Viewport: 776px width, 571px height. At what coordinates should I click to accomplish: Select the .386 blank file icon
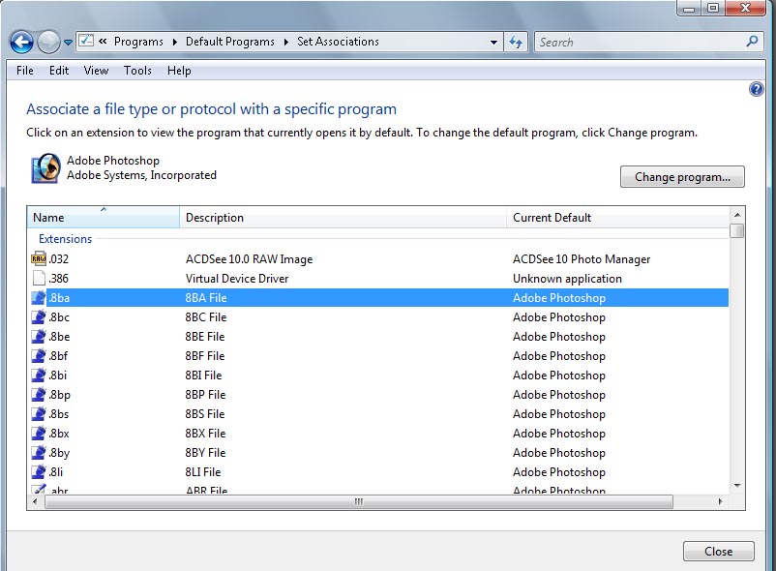pyautogui.click(x=39, y=278)
